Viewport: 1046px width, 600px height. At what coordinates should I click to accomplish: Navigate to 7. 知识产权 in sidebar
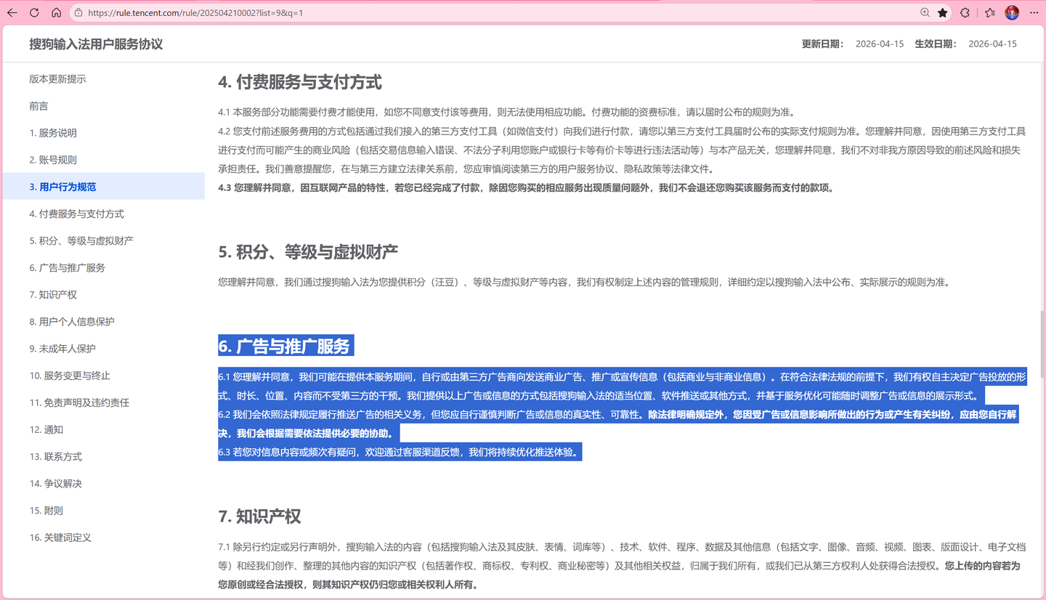click(53, 294)
